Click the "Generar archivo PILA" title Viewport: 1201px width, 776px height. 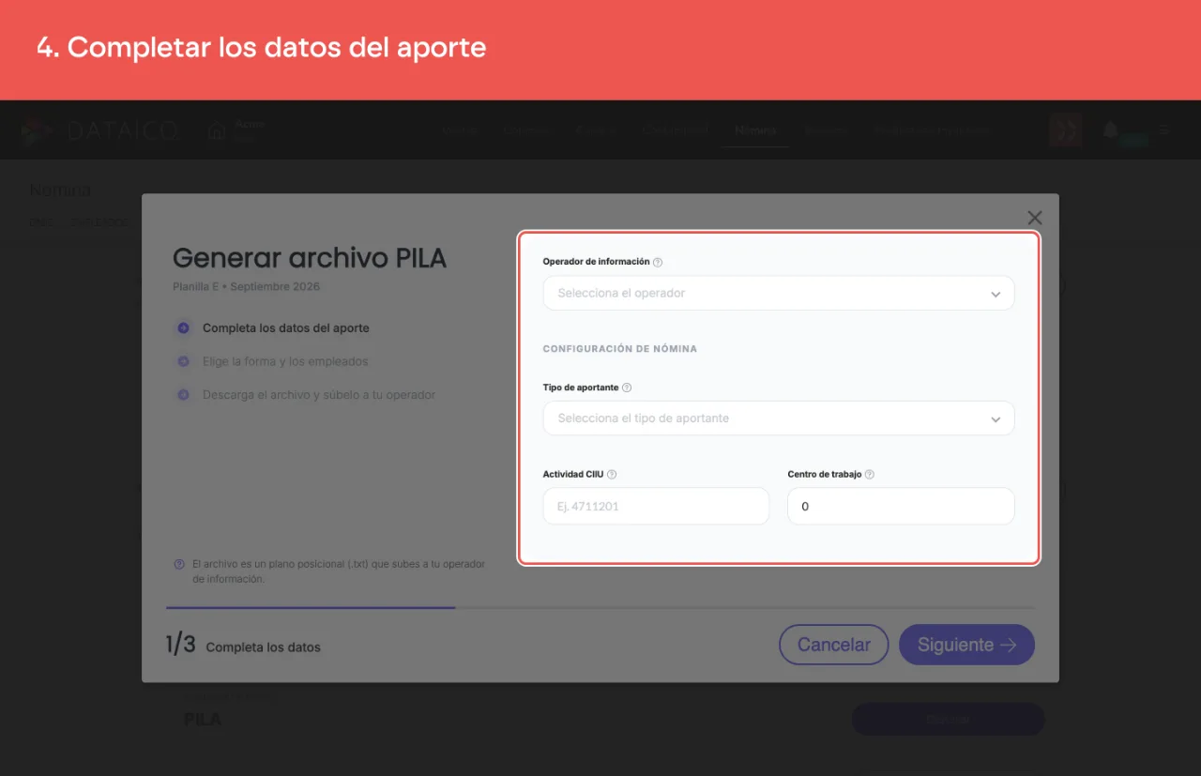pos(310,258)
